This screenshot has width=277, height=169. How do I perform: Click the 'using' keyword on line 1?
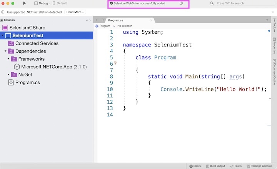tap(131, 32)
